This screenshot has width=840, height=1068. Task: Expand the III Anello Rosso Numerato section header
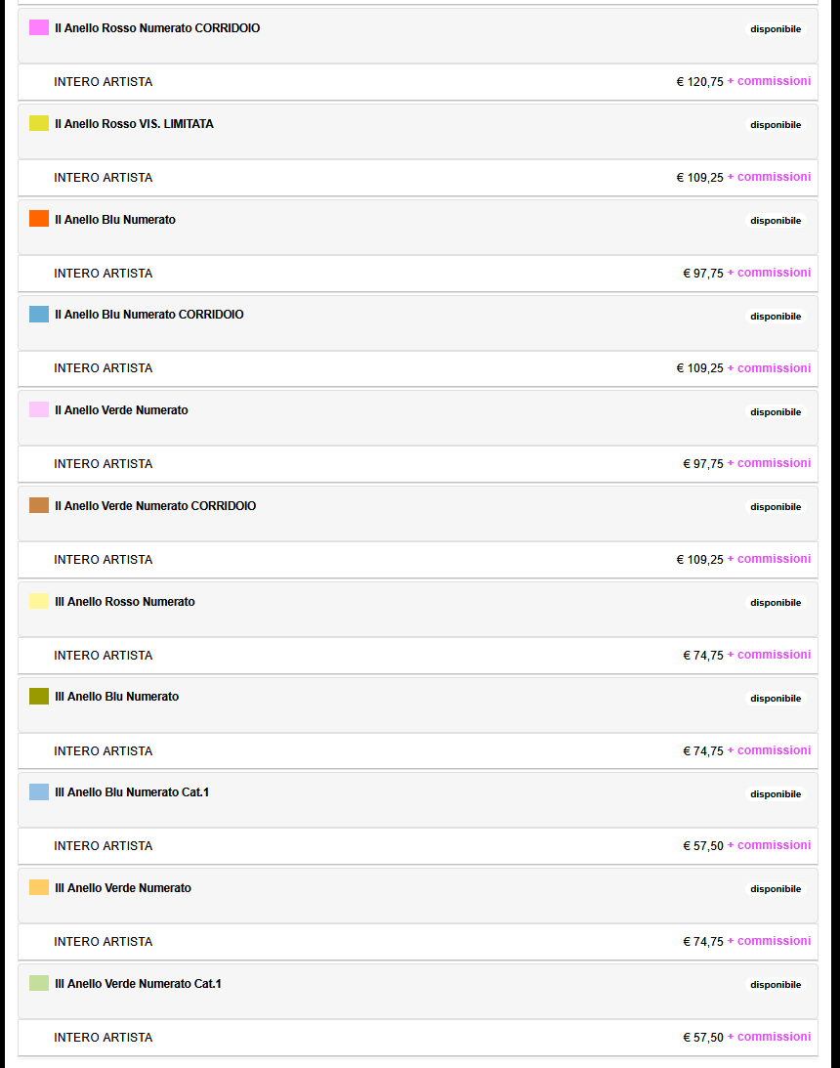418,610
